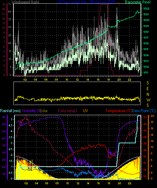Click barometer axis value 1017
157x188 pixels.
146,38
